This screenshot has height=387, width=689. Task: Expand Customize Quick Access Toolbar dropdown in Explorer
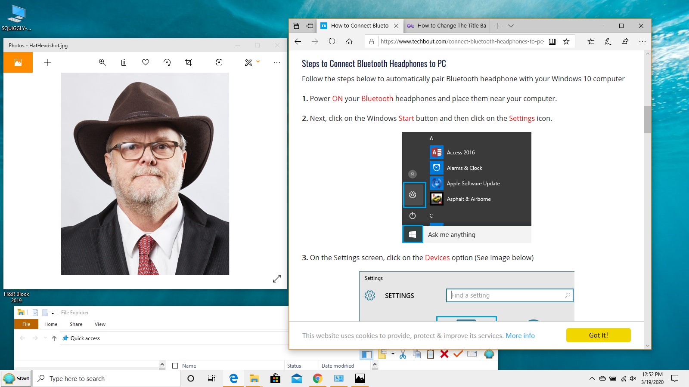point(53,313)
